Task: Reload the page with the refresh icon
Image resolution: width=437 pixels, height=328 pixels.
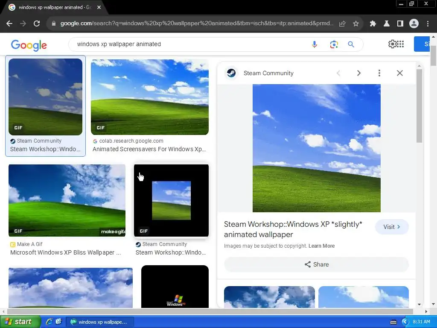Action: tap(37, 23)
